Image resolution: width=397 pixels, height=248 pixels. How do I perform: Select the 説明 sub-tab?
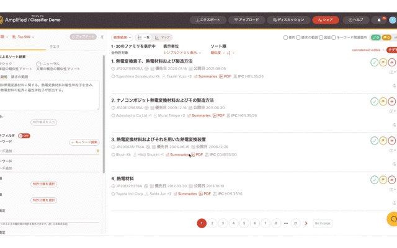[x=4, y=77]
